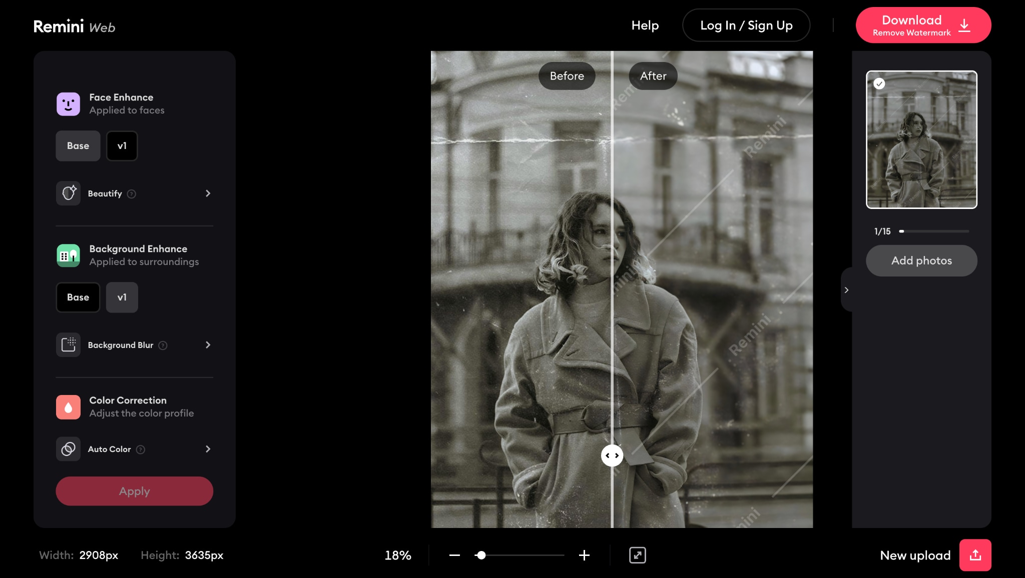
Task: Click the New upload pink icon
Action: coord(975,555)
